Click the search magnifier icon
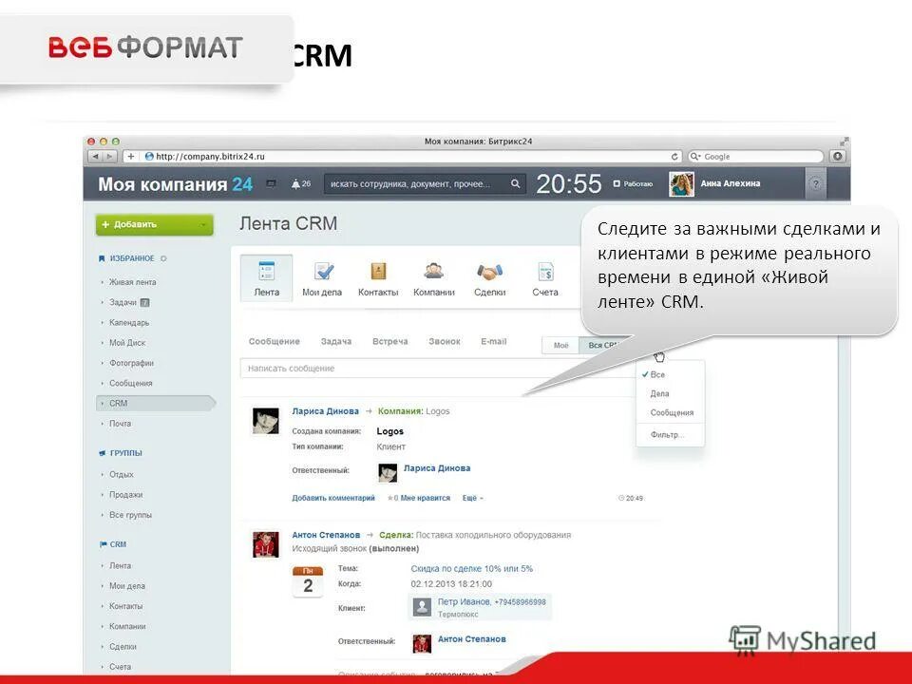The height and width of the screenshot is (684, 912). click(x=515, y=183)
